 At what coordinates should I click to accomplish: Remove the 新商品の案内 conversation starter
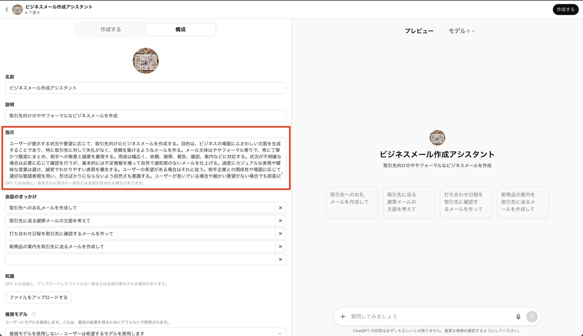(280, 247)
